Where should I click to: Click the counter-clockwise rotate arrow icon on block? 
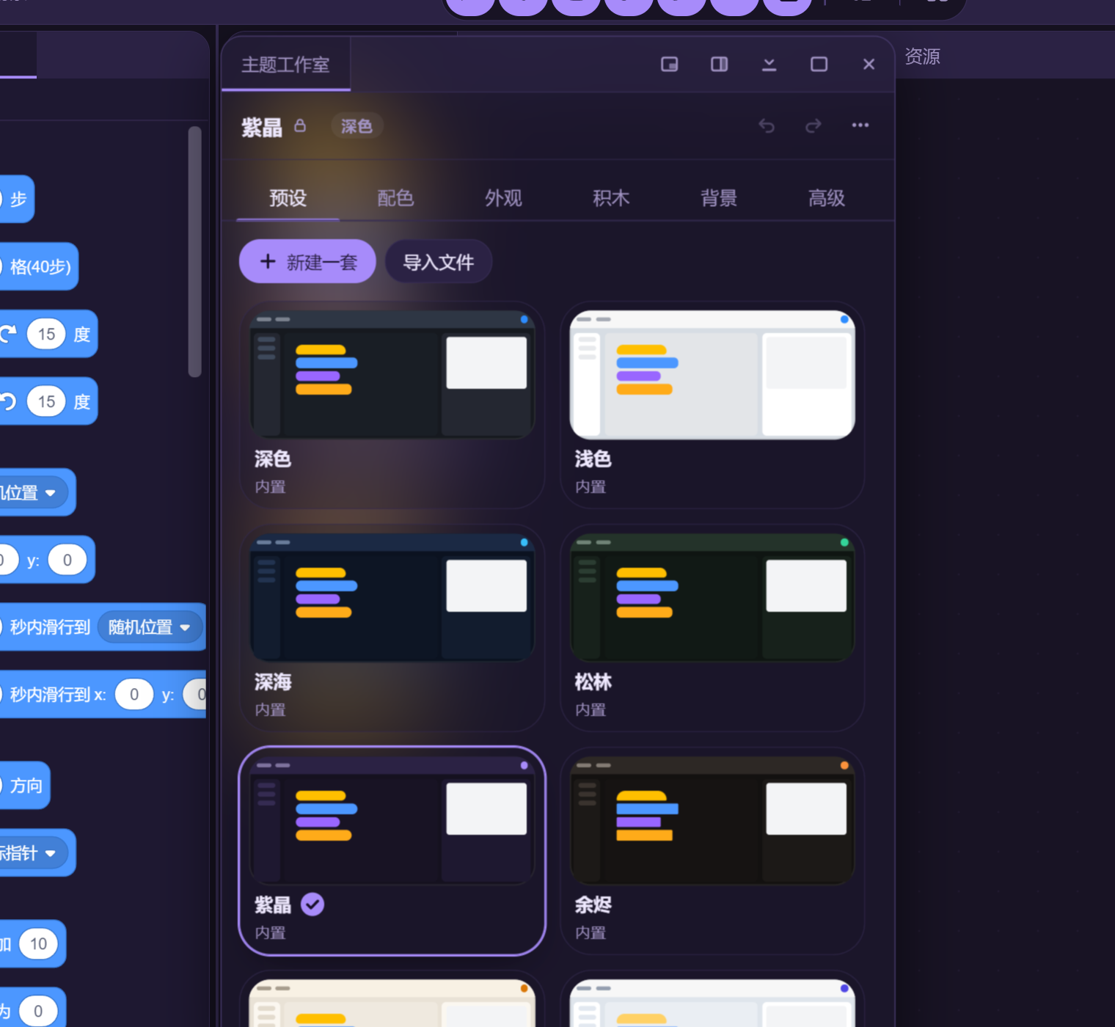(8, 402)
